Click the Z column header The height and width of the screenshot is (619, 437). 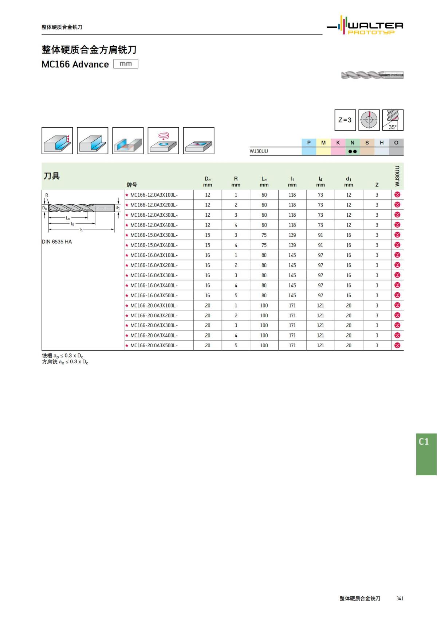coord(377,185)
